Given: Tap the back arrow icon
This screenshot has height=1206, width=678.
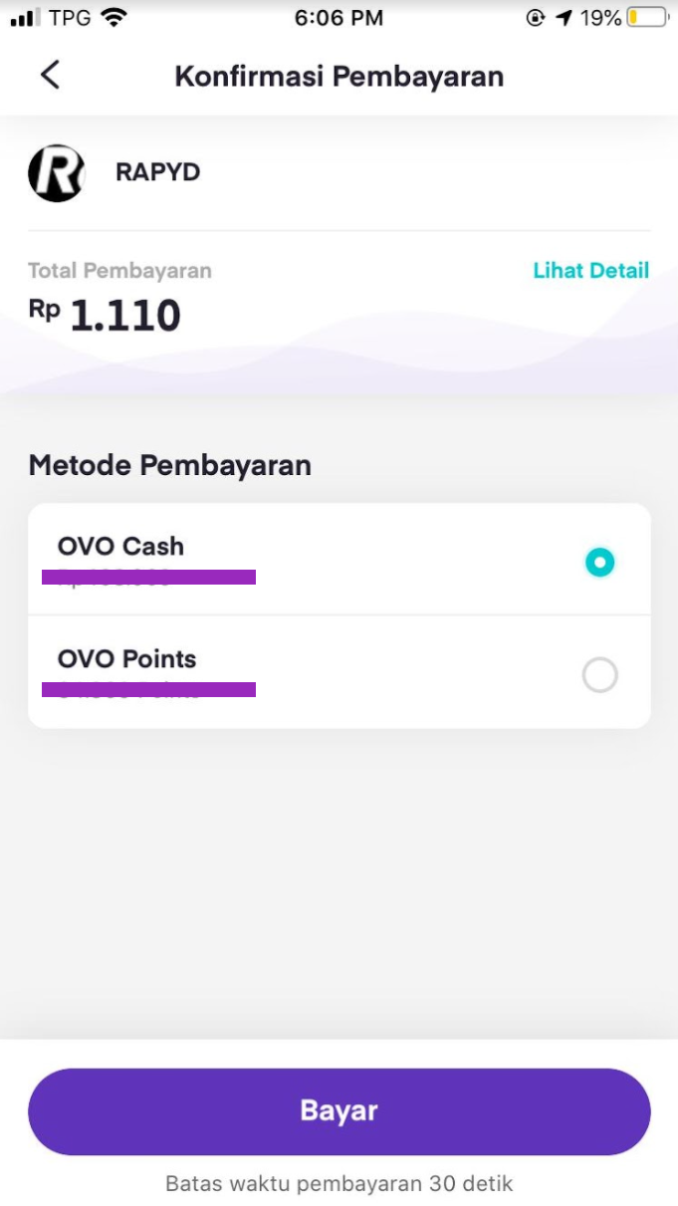Looking at the screenshot, I should point(50,75).
